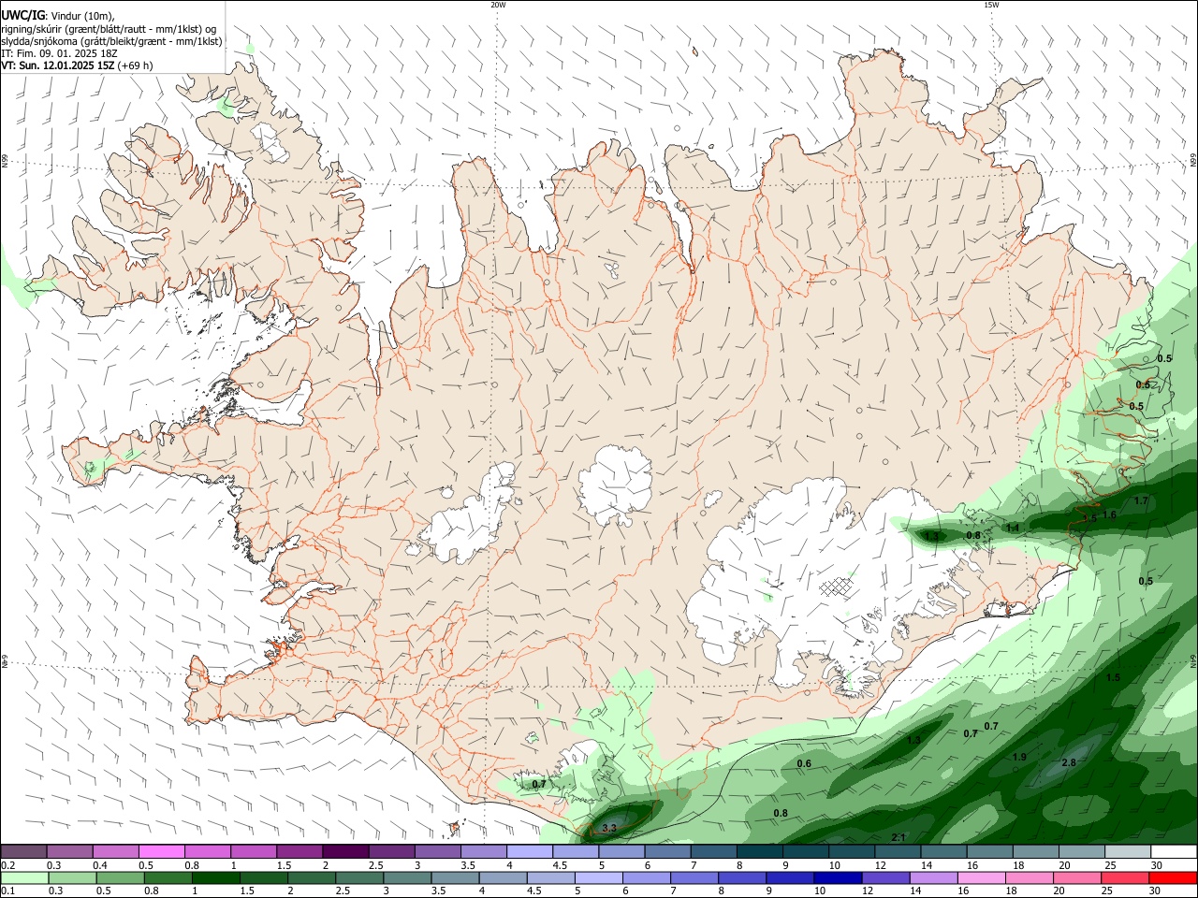The image size is (1198, 898).
Task: Select the 1.9 precipitation value over the sea
Action: pyautogui.click(x=1019, y=757)
